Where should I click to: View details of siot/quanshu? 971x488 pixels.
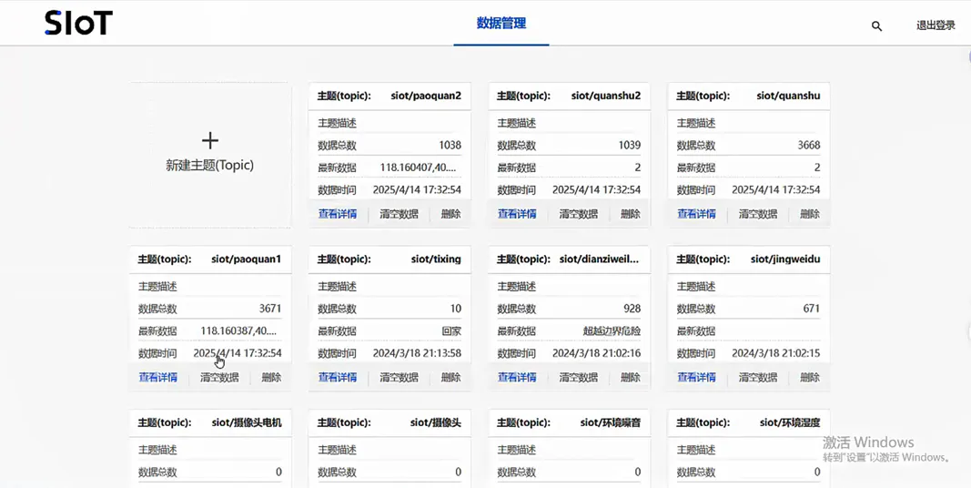(696, 214)
